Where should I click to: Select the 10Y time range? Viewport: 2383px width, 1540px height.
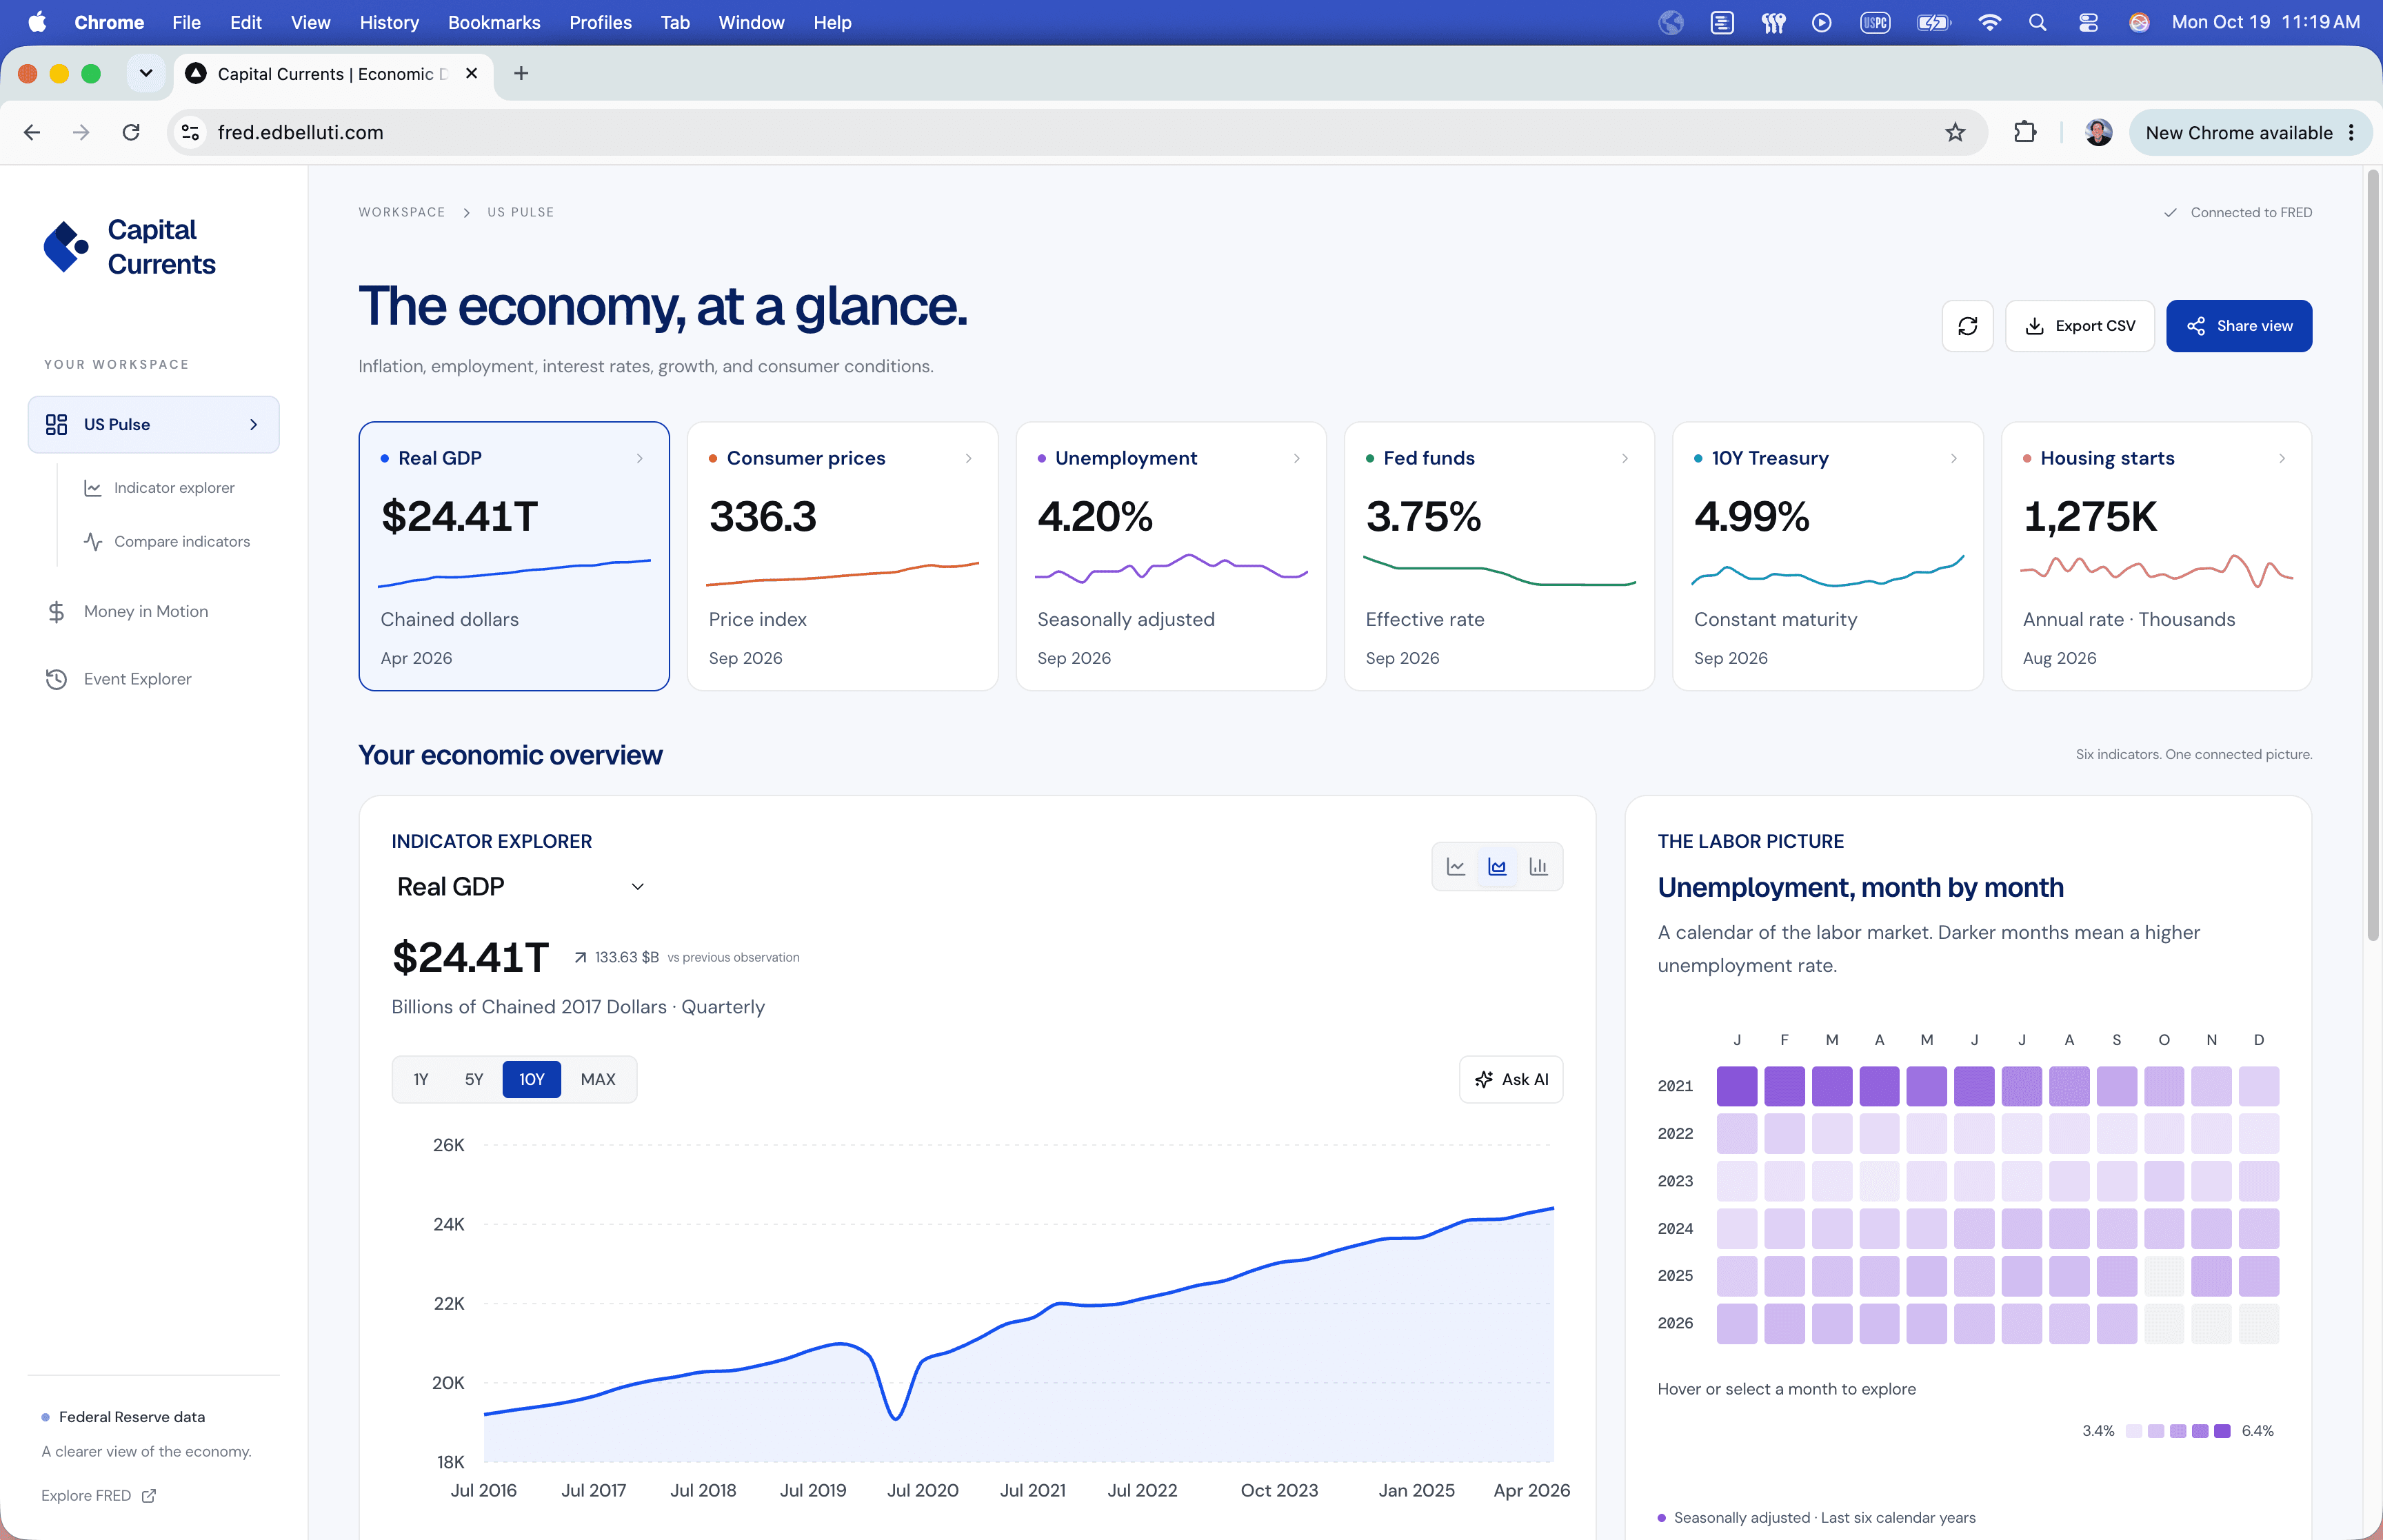pyautogui.click(x=531, y=1079)
